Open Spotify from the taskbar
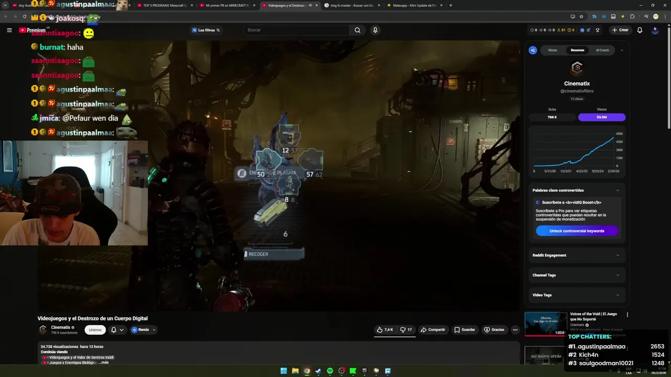 click(x=330, y=371)
